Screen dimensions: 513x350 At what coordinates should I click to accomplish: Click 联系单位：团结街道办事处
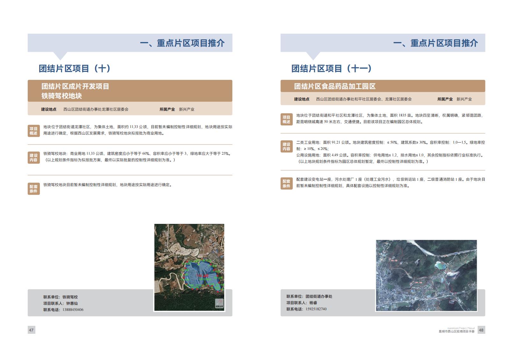(x=309, y=296)
